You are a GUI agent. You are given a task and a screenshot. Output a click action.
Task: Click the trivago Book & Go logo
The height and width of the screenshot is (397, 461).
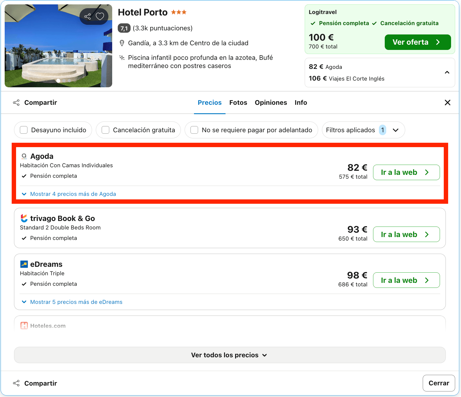(x=24, y=218)
